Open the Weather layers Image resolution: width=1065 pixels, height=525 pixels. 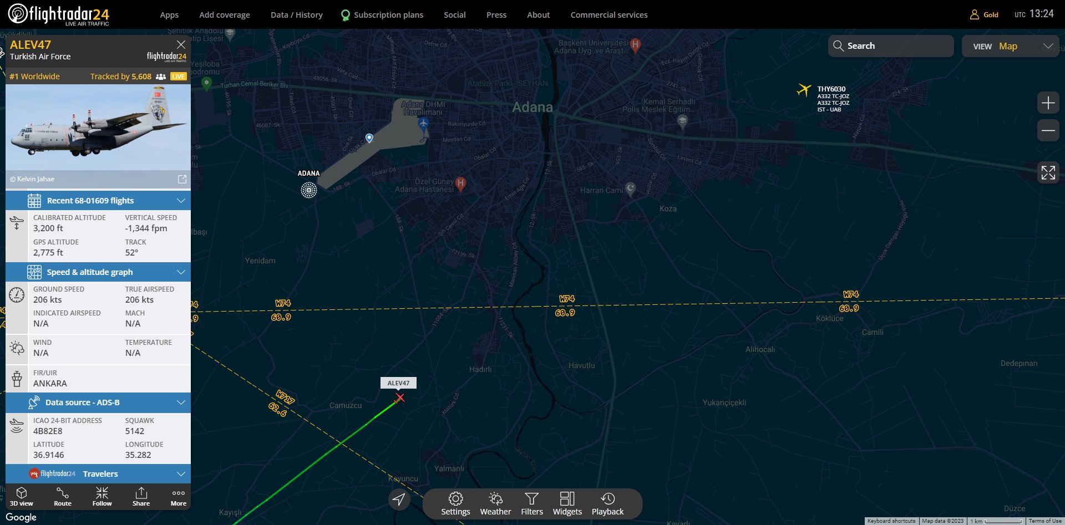pyautogui.click(x=495, y=504)
